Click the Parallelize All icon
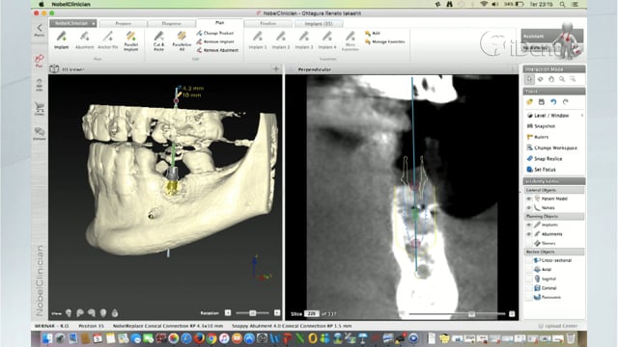This screenshot has width=618, height=347. point(182,40)
